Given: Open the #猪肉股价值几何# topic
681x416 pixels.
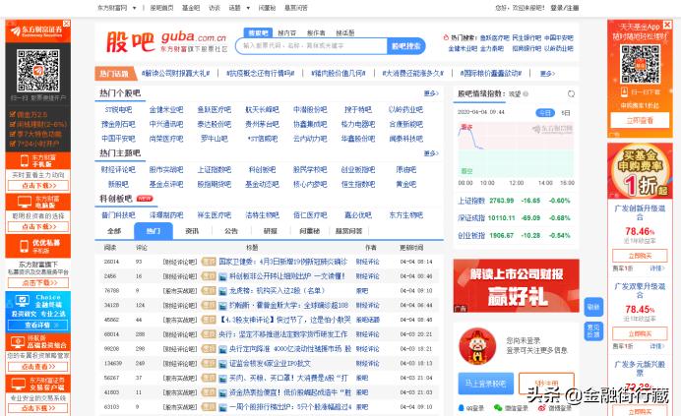Looking at the screenshot, I should coord(339,74).
